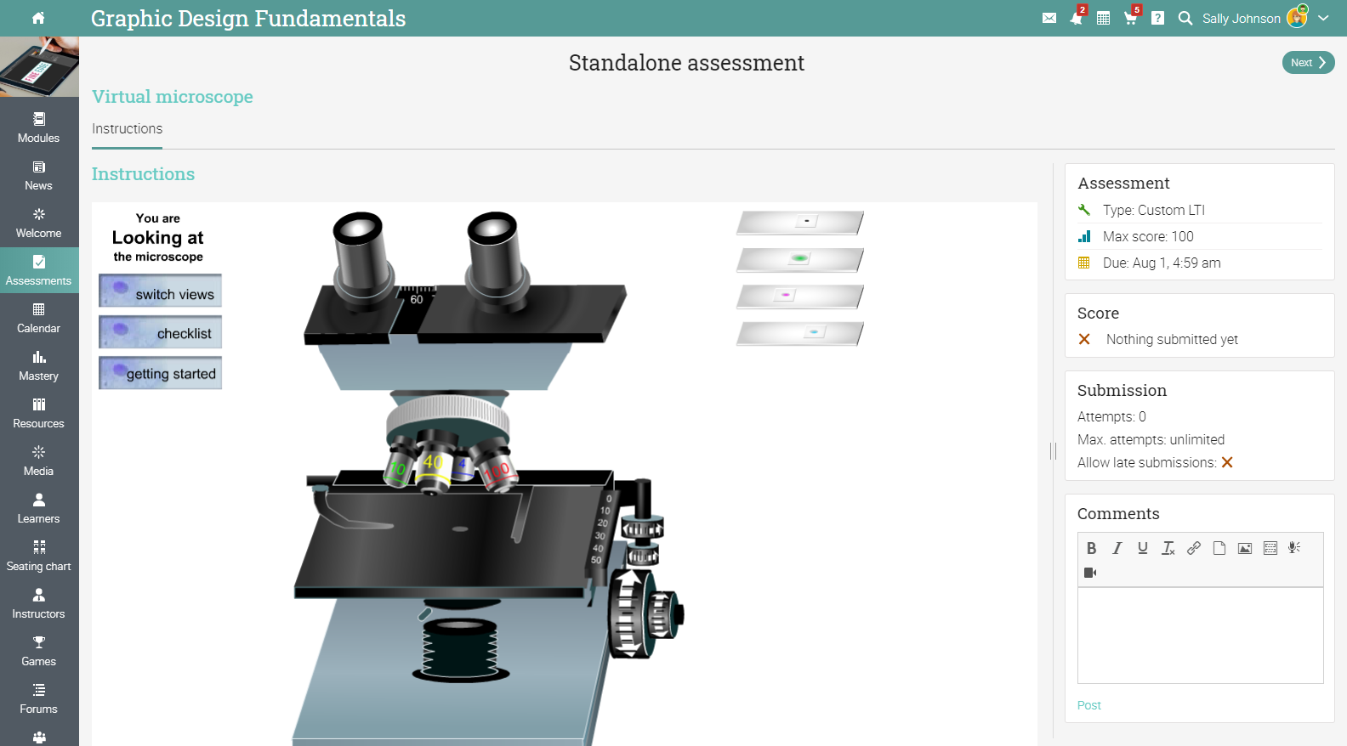Image resolution: width=1347 pixels, height=746 pixels.
Task: Click the Graphic Design Fundamentals title
Action: point(248,18)
